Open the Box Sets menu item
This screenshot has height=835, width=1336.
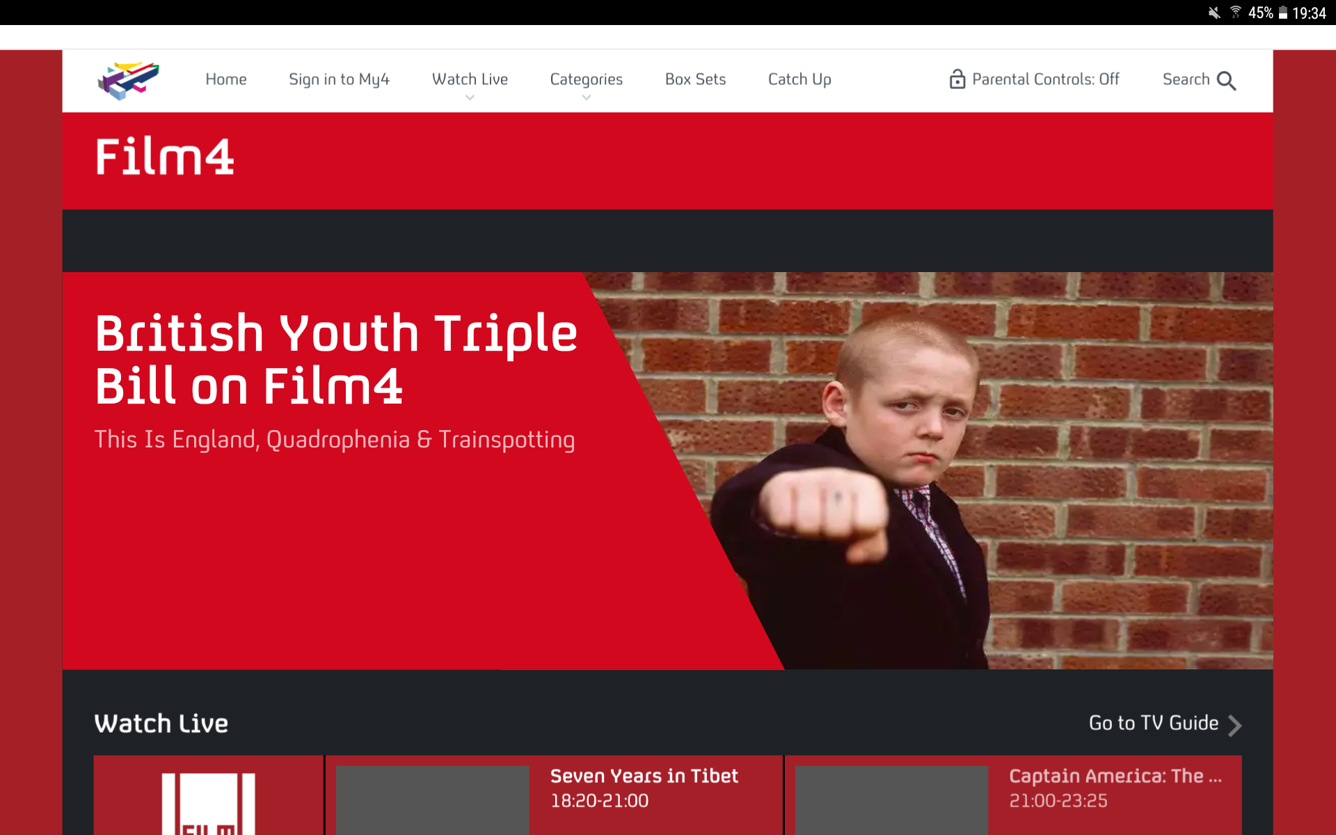point(695,79)
